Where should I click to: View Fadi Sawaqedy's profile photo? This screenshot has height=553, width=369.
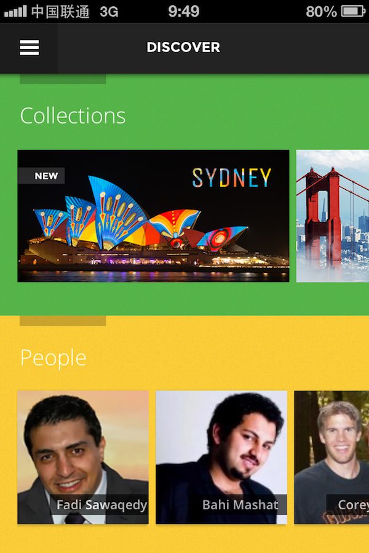[x=83, y=457]
